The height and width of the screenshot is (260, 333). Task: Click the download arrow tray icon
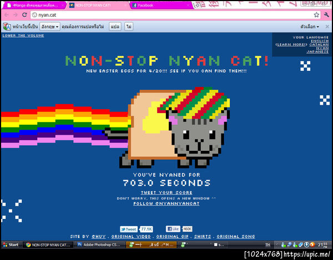[306, 245]
